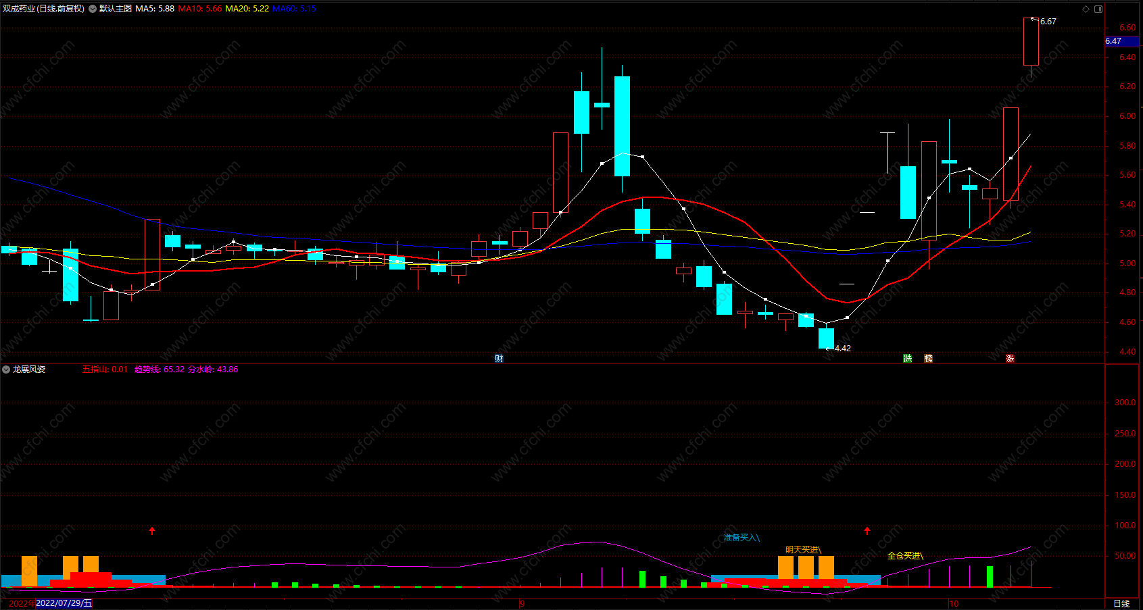Select the red MA10: 5.66 label
This screenshot has width=1143, height=610.
pyautogui.click(x=200, y=9)
